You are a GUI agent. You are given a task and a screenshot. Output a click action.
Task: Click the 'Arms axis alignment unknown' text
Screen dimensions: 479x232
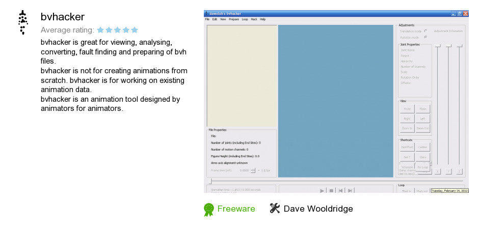[x=229, y=163]
